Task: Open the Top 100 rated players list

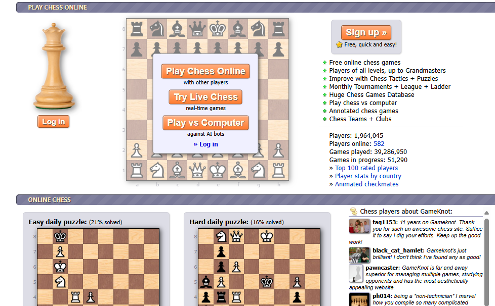Action: point(366,168)
